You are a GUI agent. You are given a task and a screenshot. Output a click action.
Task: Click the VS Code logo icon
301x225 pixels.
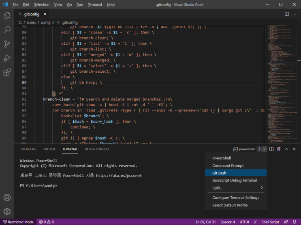5,4
